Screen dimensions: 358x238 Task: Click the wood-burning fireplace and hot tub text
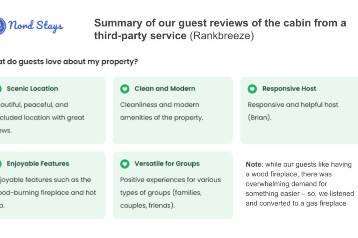pos(48,192)
